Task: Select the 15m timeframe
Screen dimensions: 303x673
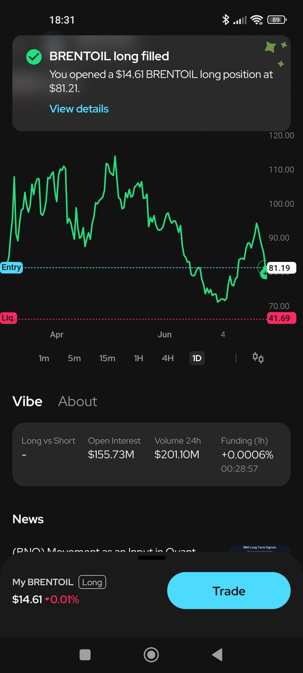Action: (107, 358)
